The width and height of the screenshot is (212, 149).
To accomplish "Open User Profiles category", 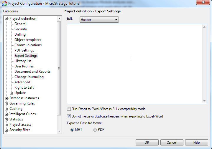I will (x=24, y=66).
